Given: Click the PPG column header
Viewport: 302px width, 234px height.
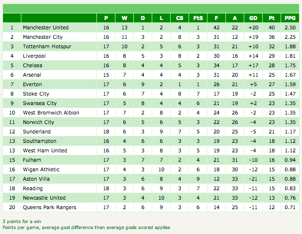Looking at the screenshot, I should coord(290,18).
